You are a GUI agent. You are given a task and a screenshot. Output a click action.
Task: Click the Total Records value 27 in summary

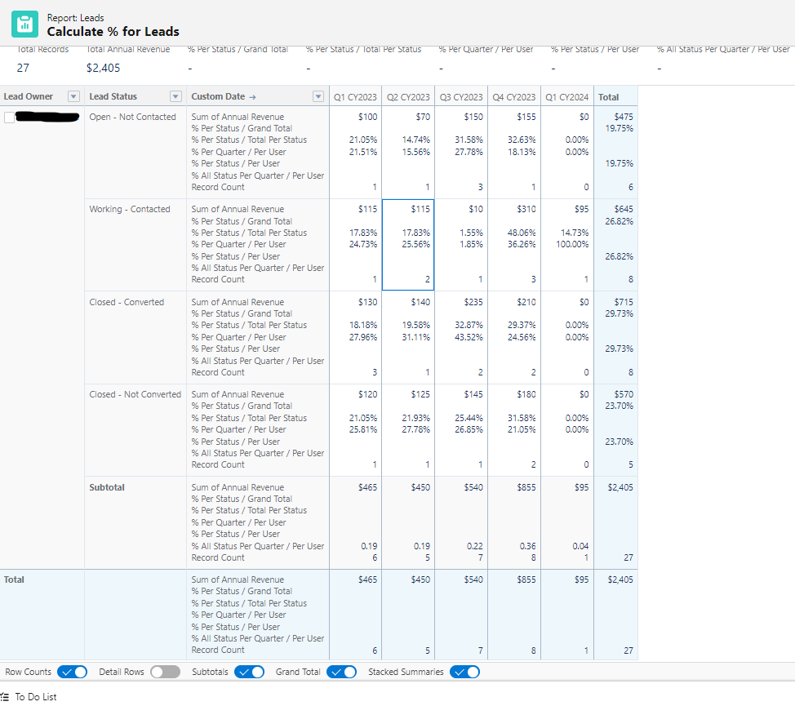pyautogui.click(x=24, y=68)
